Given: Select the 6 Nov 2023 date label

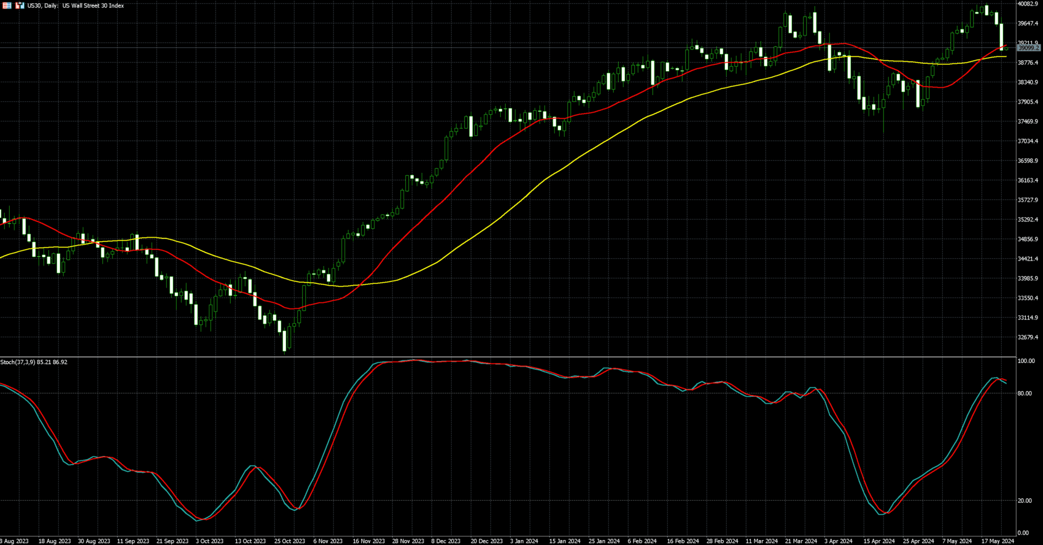Looking at the screenshot, I should 328,541.
